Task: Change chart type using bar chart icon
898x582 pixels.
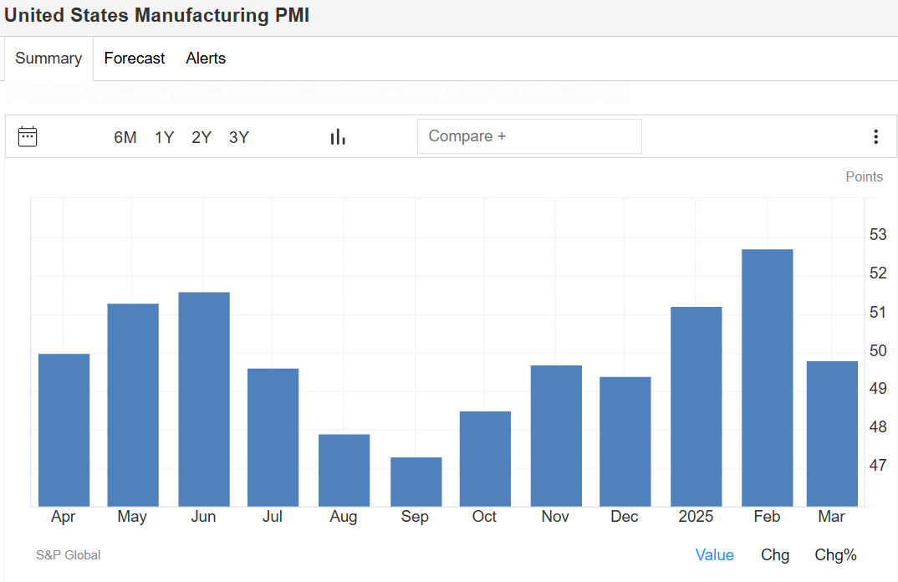Action: [338, 136]
